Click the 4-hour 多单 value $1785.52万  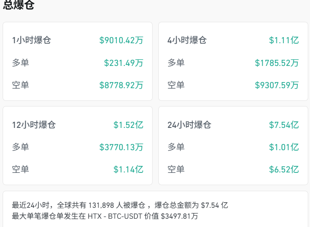pyautogui.click(x=277, y=63)
